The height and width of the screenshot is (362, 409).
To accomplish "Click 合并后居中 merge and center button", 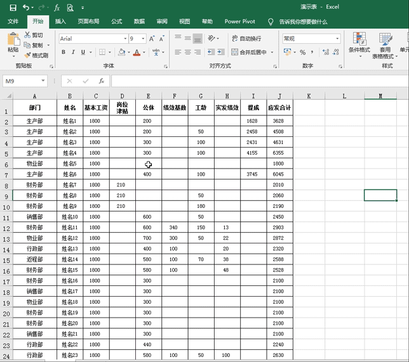I will click(x=249, y=52).
